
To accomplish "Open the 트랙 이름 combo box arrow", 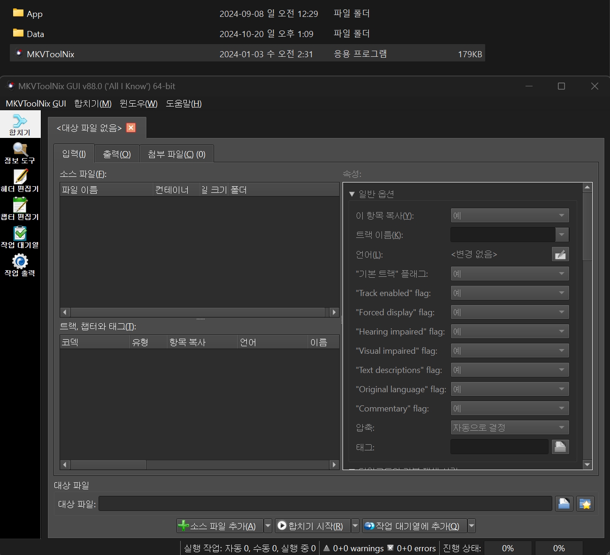I will [x=562, y=235].
